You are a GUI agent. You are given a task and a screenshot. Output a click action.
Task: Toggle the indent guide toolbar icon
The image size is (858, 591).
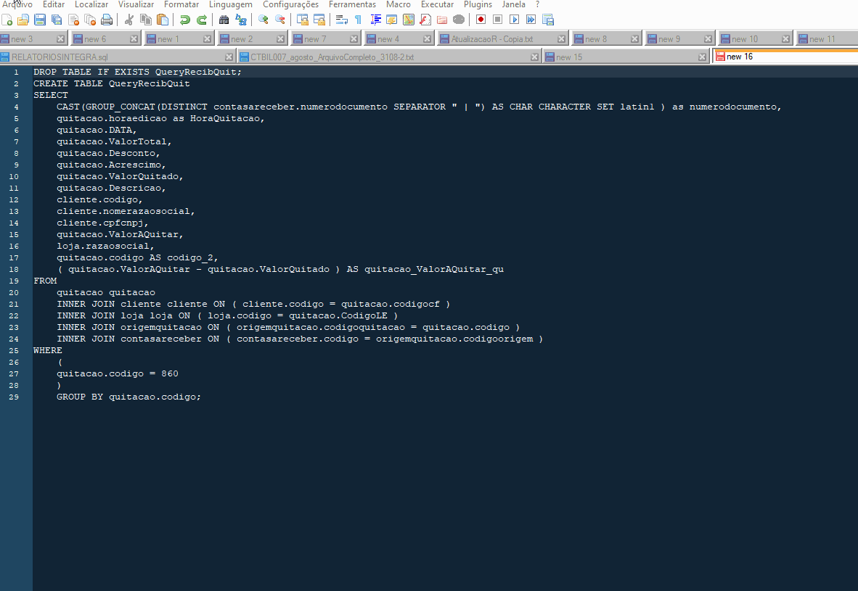click(x=375, y=20)
